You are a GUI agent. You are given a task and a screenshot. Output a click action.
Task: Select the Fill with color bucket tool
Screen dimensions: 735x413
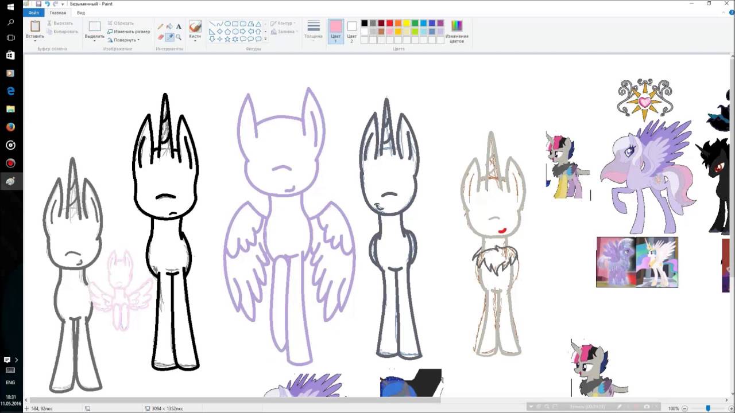(169, 26)
